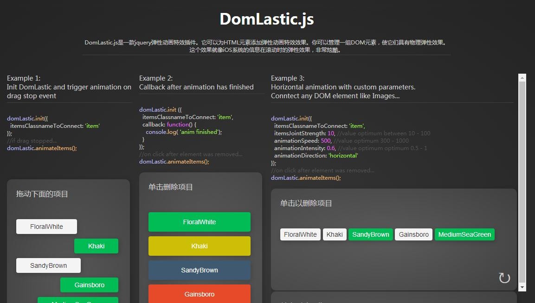
Task: Click "//value optimum between 10 - 100" comment
Action: (x=384, y=133)
